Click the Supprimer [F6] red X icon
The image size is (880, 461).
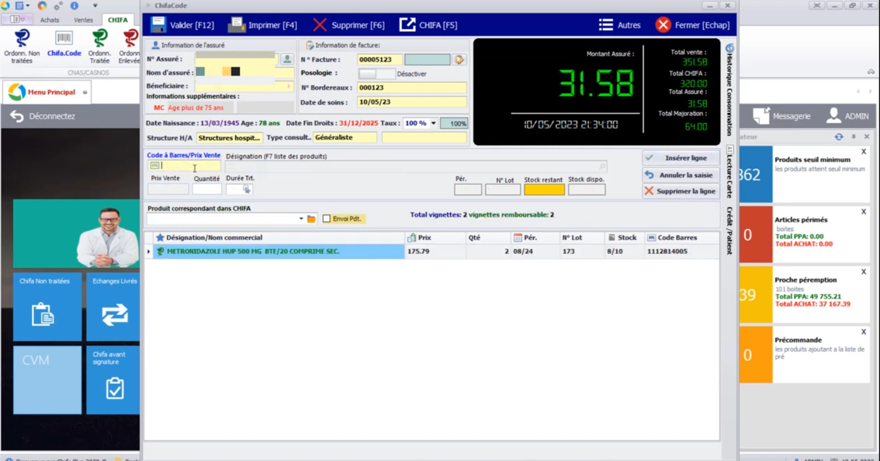coord(320,25)
